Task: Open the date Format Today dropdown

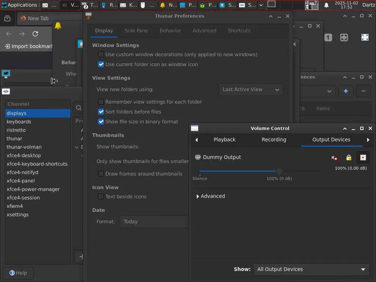Action: point(154,221)
